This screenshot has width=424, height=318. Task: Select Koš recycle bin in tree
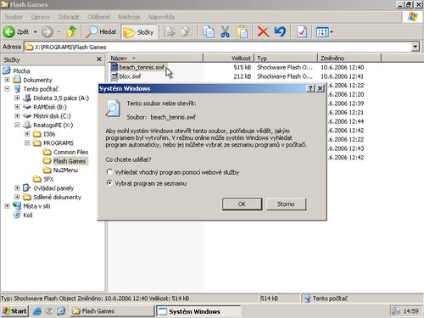tap(28, 215)
